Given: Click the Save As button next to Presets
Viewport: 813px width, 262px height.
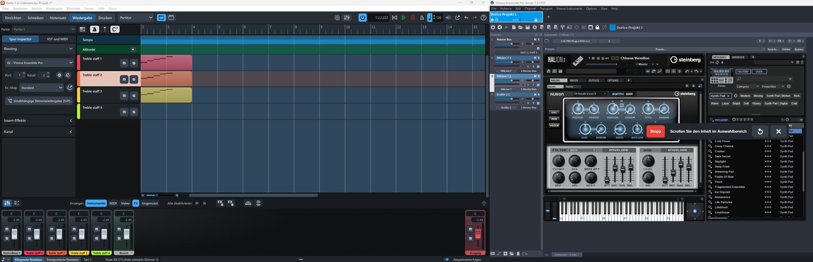Looking at the screenshot, I should pyautogui.click(x=772, y=49).
